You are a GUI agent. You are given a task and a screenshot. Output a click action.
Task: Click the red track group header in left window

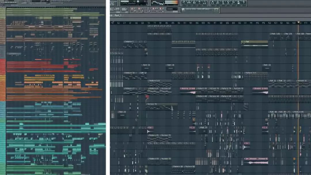3,66
